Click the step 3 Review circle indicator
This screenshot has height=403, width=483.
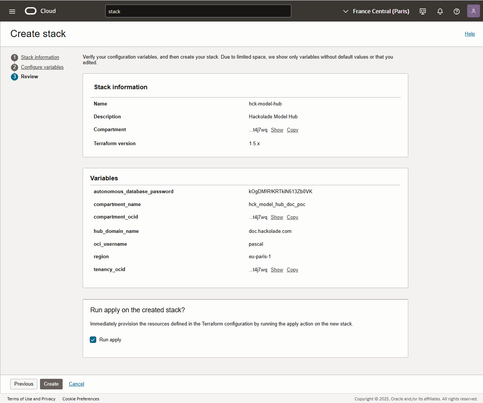[14, 76]
